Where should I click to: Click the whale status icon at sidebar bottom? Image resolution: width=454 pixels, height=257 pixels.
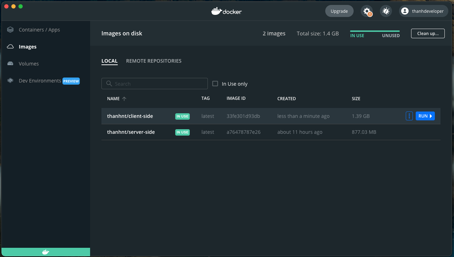coord(45,252)
